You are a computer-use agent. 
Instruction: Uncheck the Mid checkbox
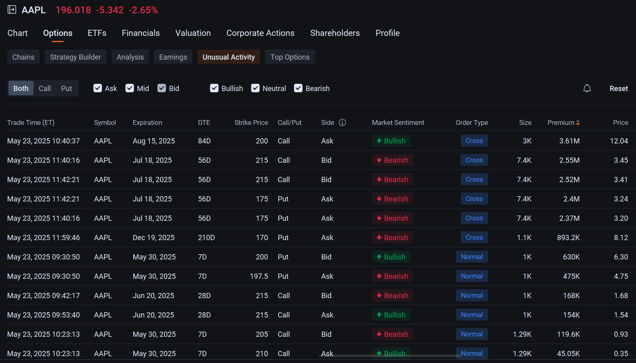click(x=130, y=88)
